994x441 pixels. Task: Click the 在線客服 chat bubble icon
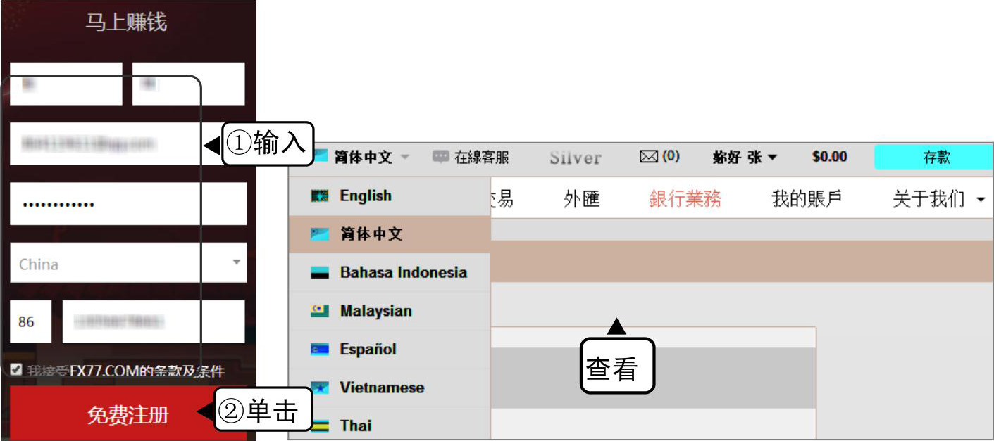click(x=440, y=157)
